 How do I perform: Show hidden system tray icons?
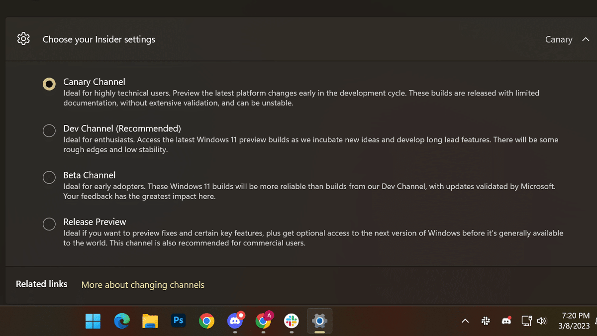coord(465,321)
